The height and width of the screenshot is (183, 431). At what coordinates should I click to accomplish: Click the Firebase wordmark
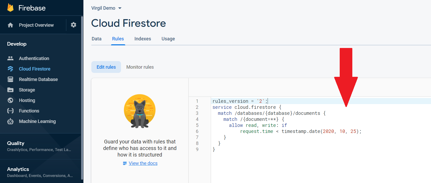[x=32, y=8]
